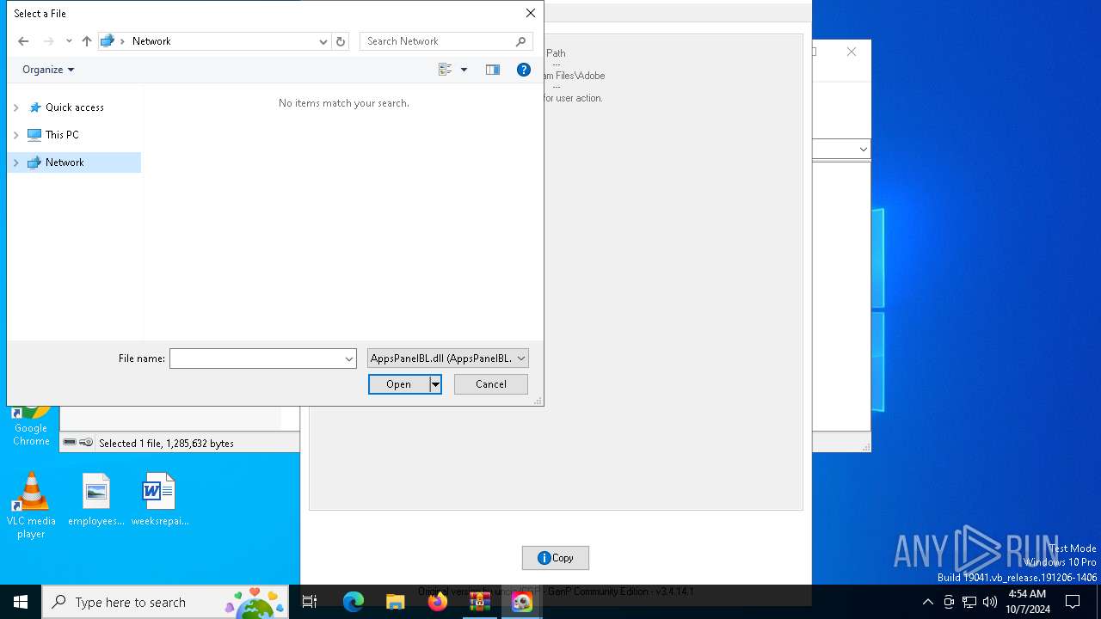Expand the Open button split arrow
The image size is (1101, 619).
(x=435, y=384)
